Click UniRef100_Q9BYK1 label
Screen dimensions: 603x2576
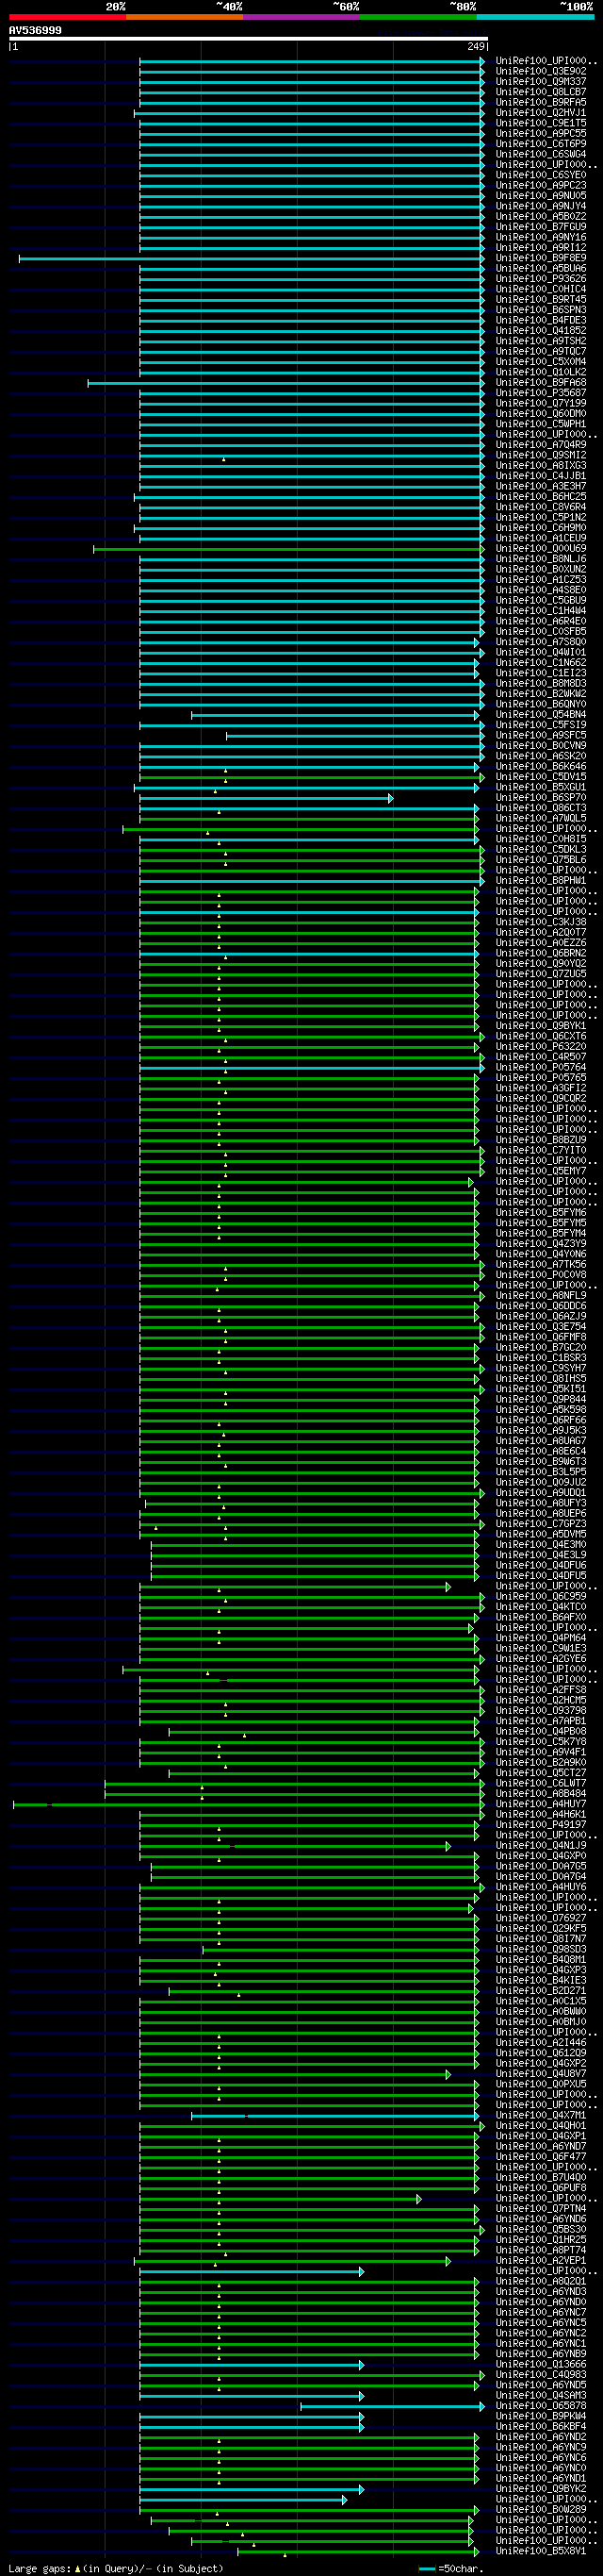[541, 1026]
